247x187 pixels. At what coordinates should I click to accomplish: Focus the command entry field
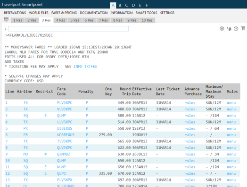coord(68,29)
